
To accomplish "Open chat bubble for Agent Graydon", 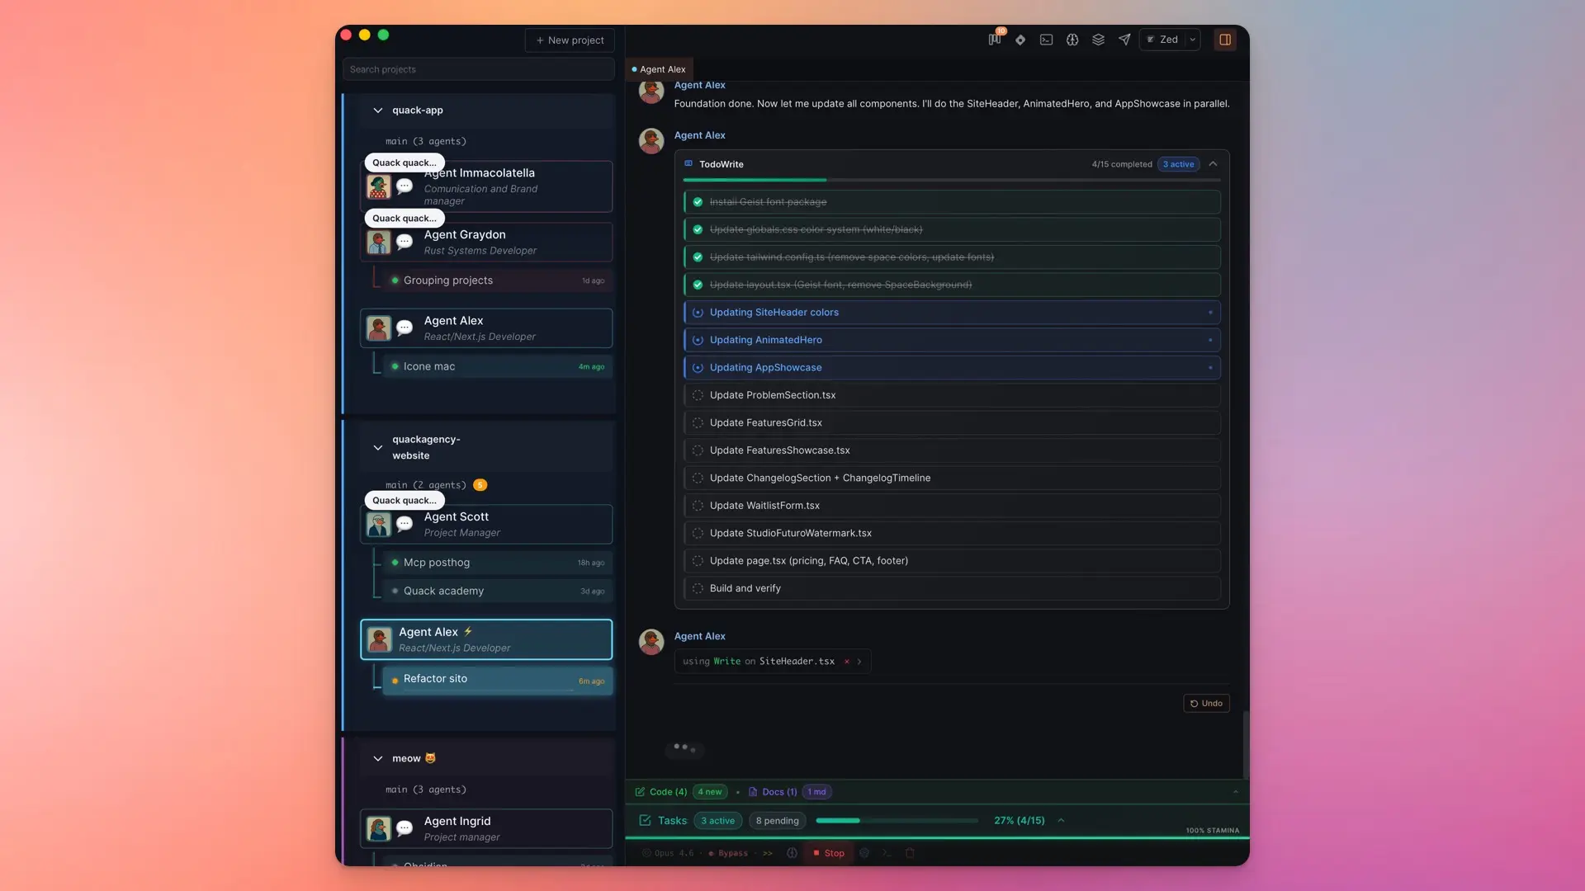I will (405, 242).
